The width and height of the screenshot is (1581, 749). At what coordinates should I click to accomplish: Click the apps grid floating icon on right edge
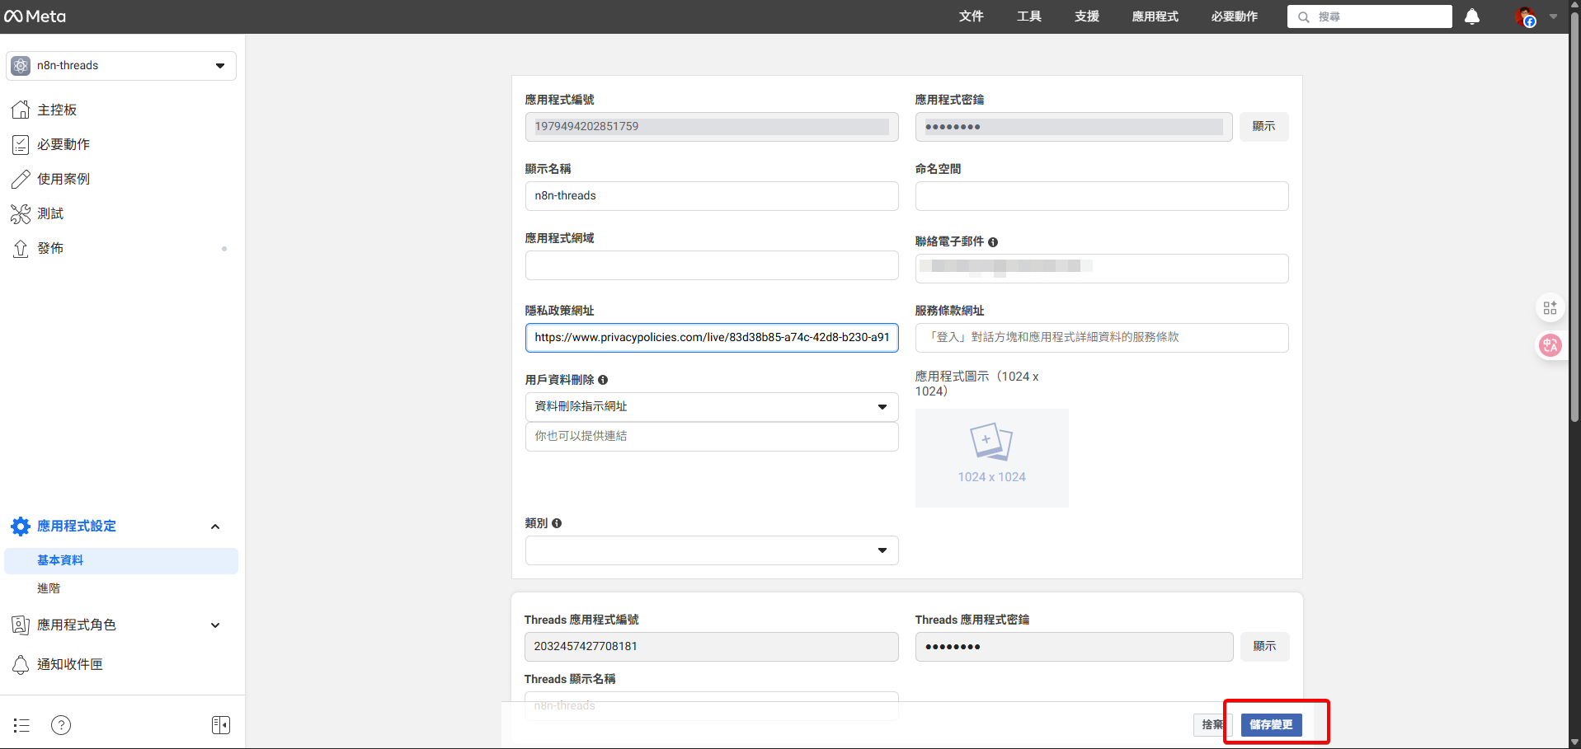(1550, 307)
